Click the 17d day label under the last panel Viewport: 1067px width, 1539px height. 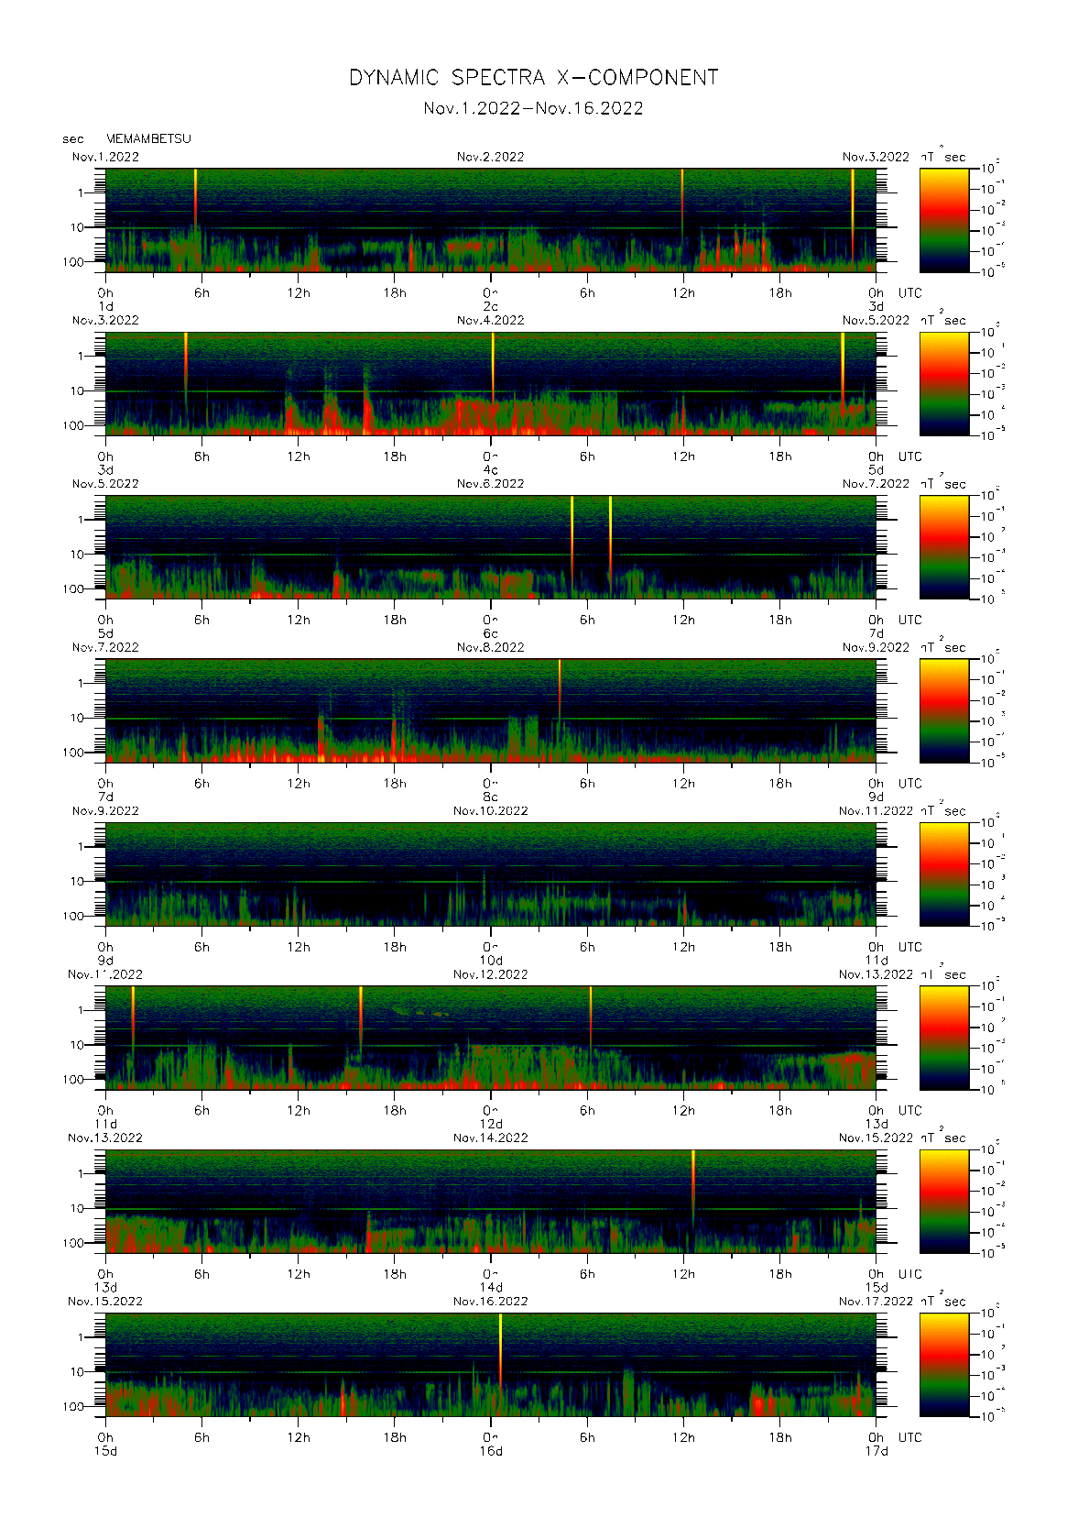coord(876,1451)
